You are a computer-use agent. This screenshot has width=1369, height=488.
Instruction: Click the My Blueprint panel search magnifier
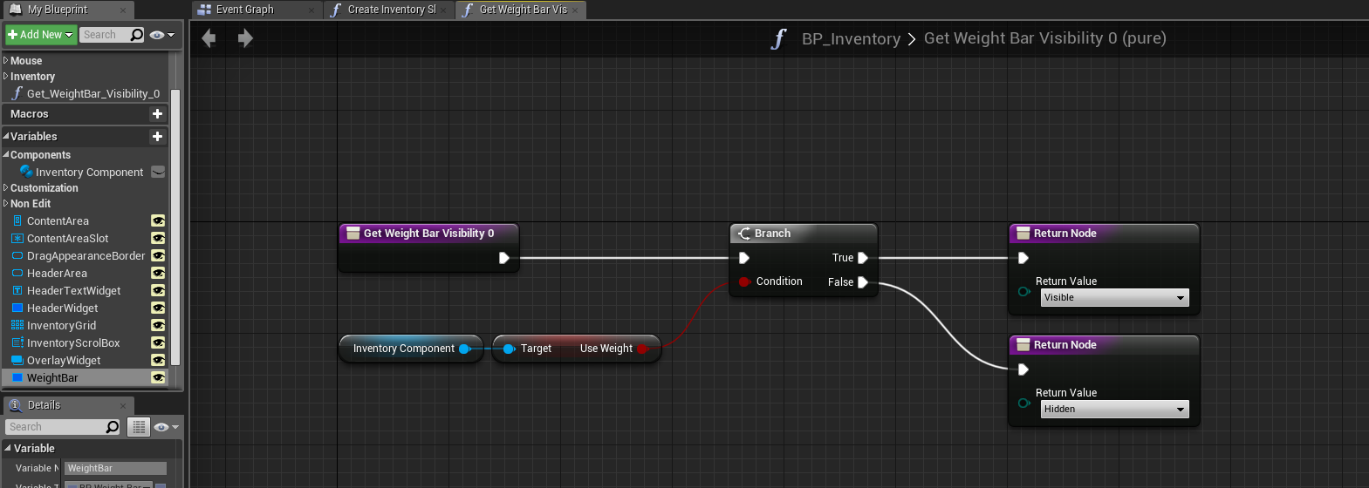point(137,35)
